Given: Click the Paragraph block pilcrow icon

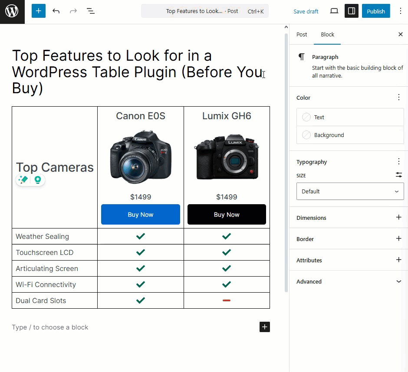Looking at the screenshot, I should click(x=301, y=57).
